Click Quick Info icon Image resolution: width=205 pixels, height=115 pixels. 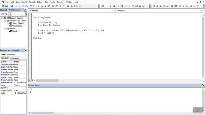click(x=161, y=6)
